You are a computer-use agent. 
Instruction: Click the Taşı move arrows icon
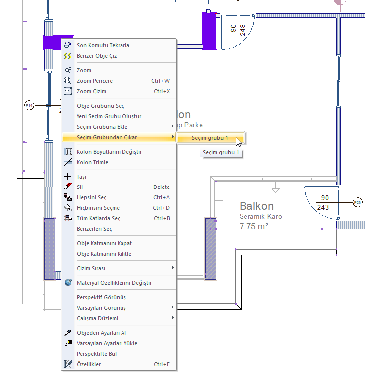[x=68, y=177]
